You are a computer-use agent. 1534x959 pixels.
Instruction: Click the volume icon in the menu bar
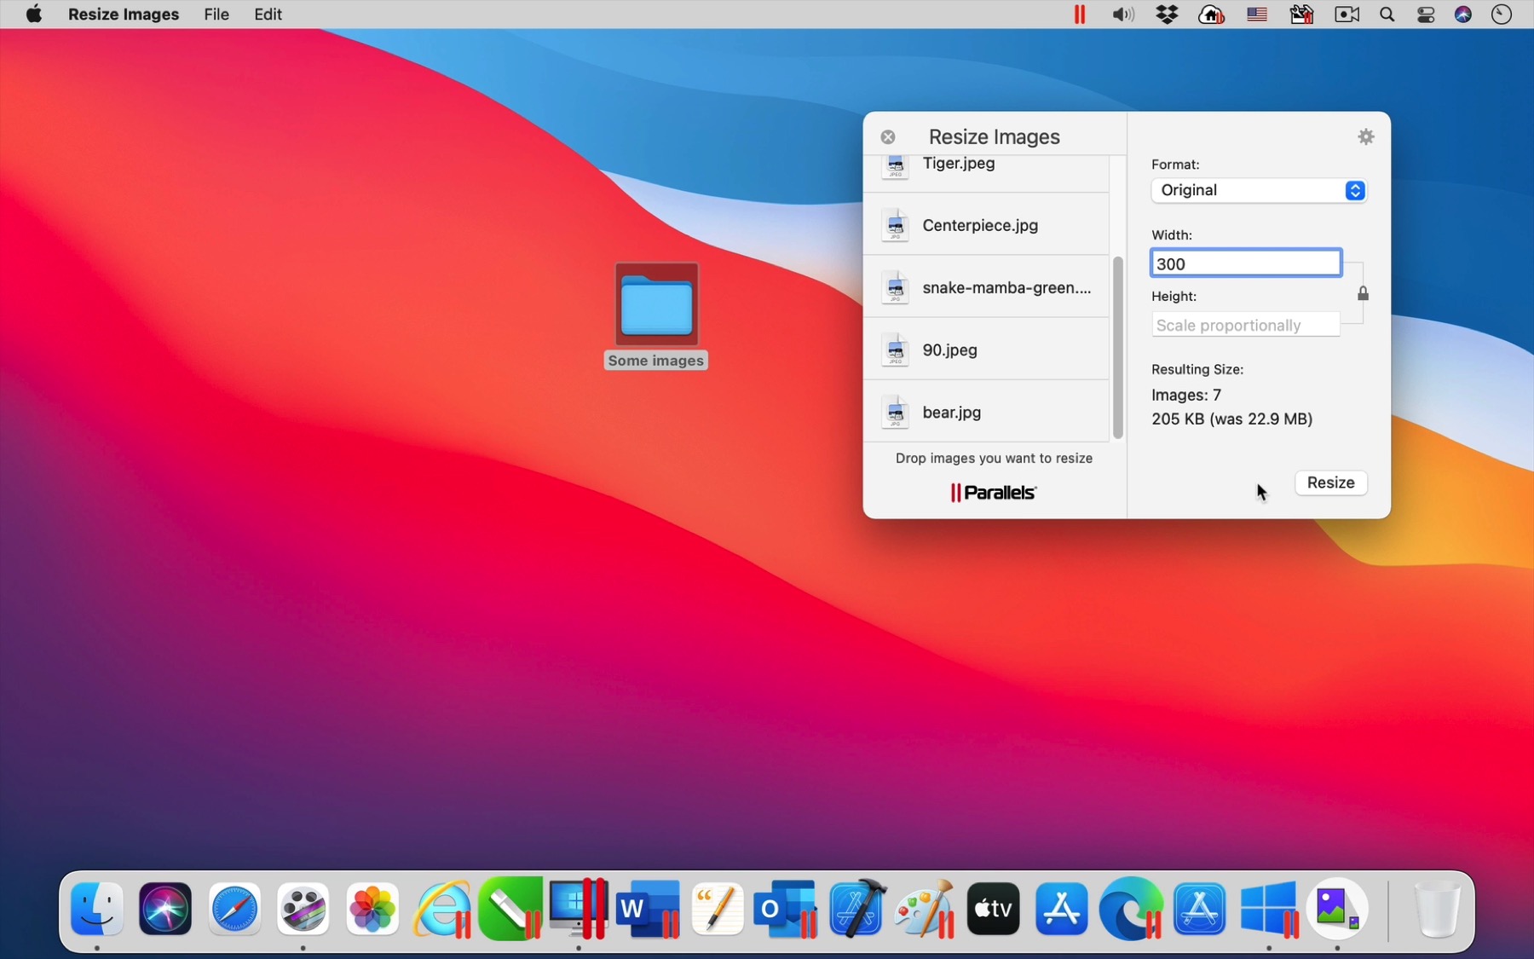click(x=1122, y=14)
